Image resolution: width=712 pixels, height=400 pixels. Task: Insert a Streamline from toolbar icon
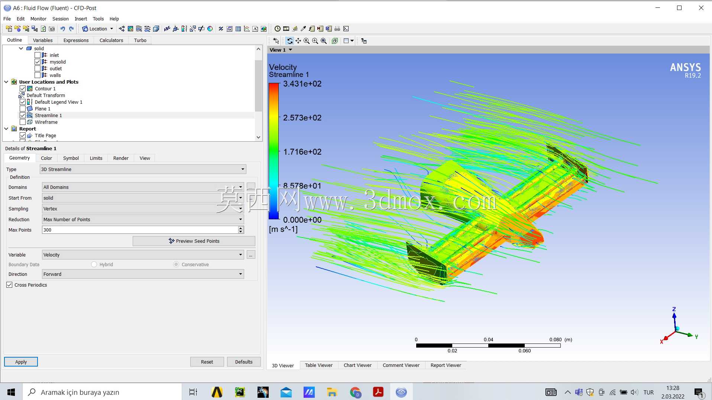tap(139, 29)
